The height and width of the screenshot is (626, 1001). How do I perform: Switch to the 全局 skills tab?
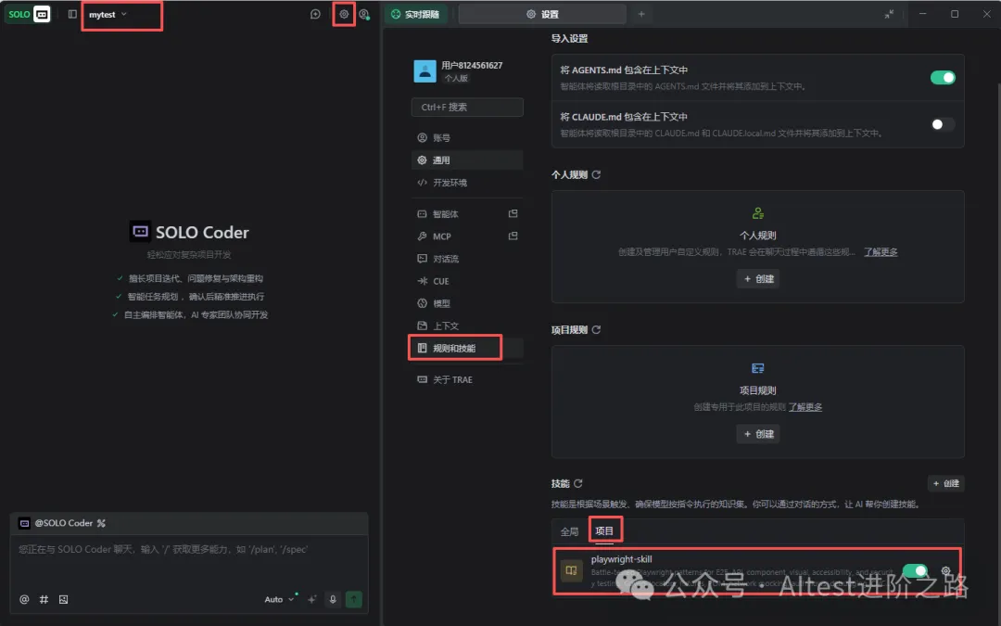click(569, 530)
